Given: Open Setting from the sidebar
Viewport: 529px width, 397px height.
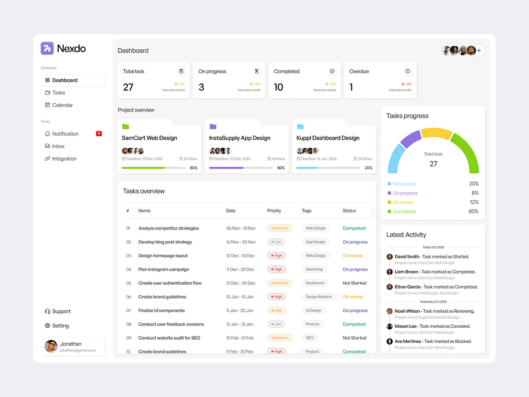Looking at the screenshot, I should pos(57,326).
